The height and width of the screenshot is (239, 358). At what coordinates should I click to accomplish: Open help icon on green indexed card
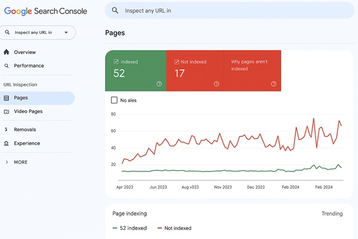click(159, 84)
